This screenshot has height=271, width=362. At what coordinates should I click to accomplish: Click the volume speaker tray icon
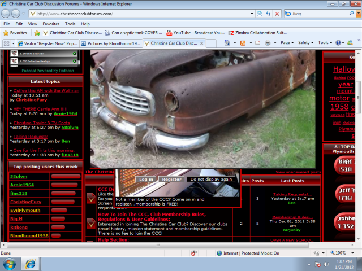(326, 264)
